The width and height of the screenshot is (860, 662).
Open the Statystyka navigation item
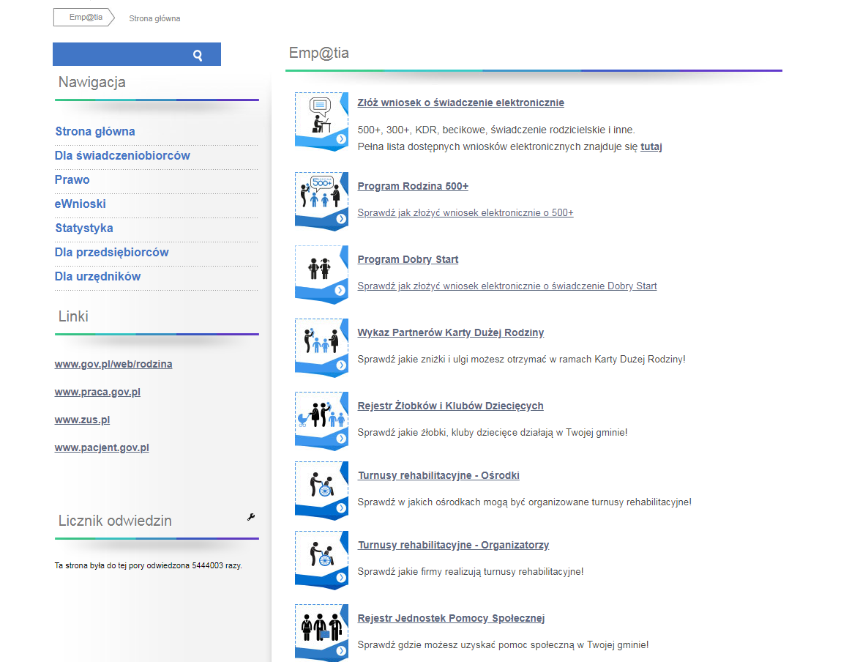pyautogui.click(x=84, y=228)
